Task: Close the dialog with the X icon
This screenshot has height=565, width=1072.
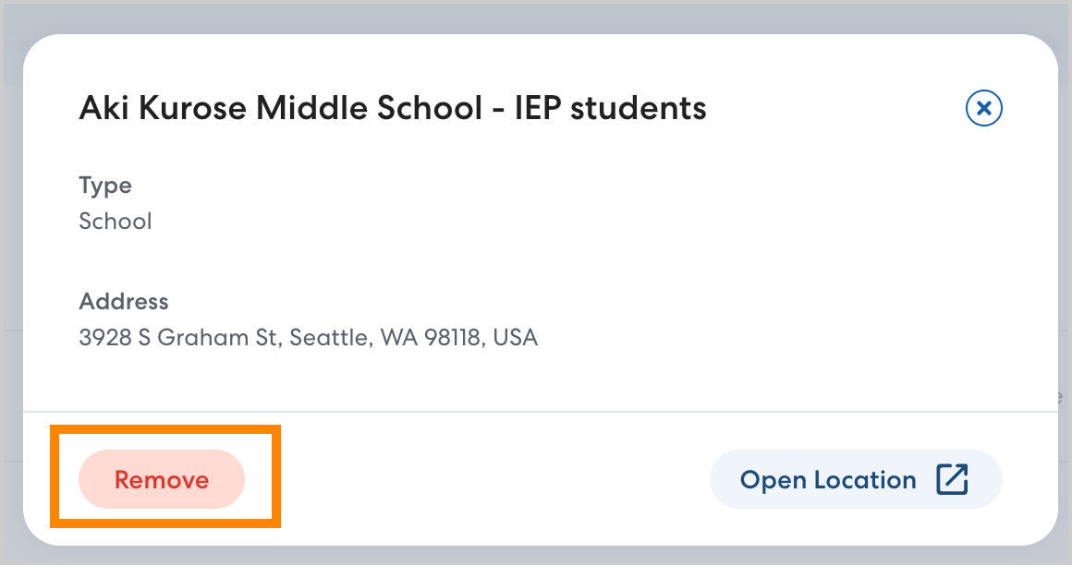Action: point(984,108)
